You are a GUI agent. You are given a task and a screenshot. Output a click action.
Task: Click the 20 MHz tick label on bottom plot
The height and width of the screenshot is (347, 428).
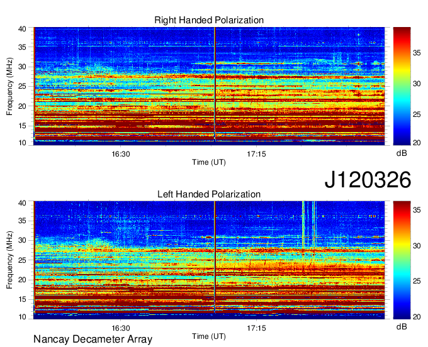[22, 280]
